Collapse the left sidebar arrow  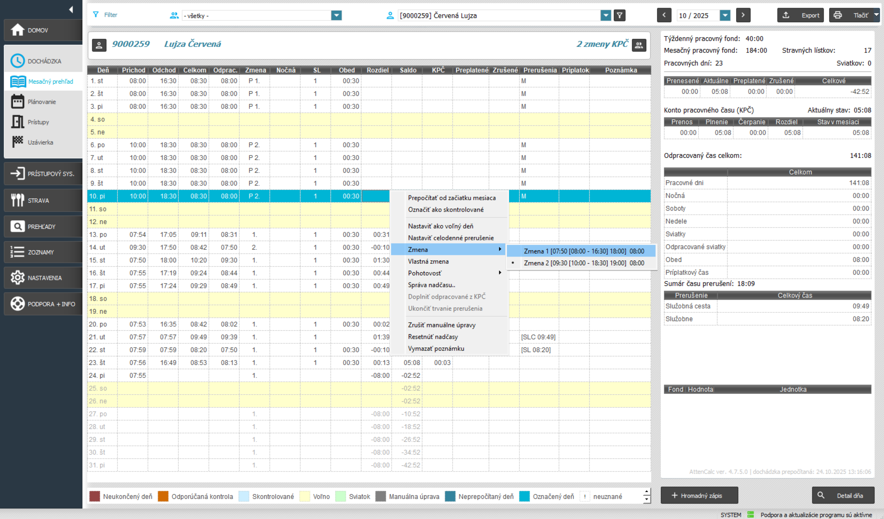coord(71,9)
